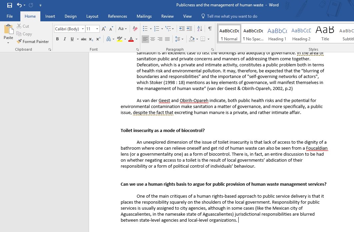Increase paragraph indent
The image size is (354, 232).
pos(189,29)
